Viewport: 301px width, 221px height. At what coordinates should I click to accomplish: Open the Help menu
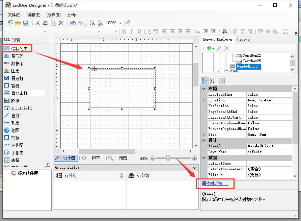click(72, 15)
